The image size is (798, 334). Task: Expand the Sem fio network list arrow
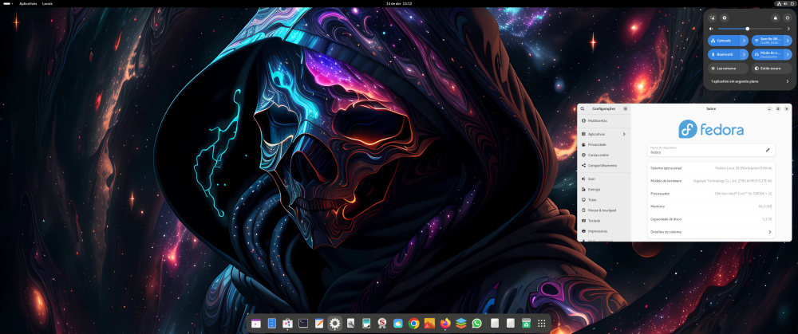788,41
